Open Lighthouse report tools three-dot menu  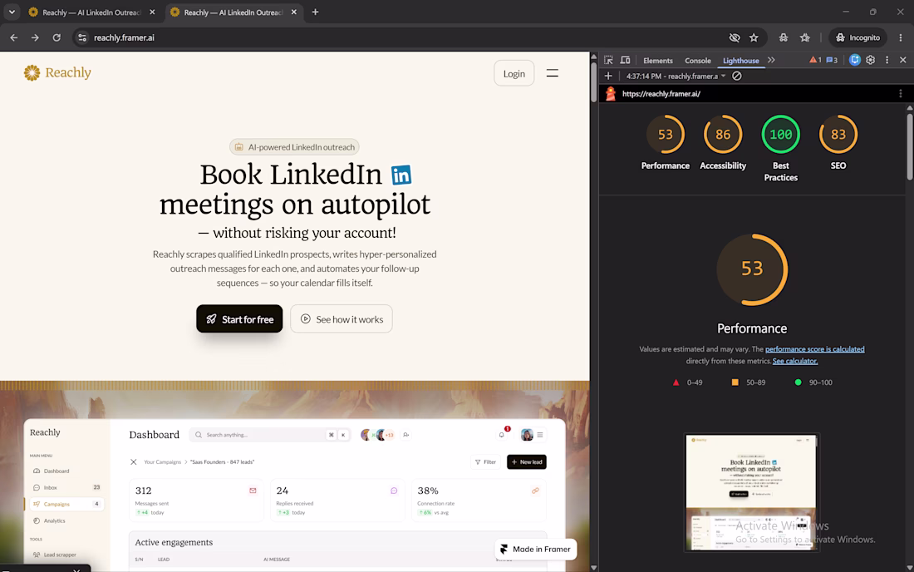(x=901, y=93)
